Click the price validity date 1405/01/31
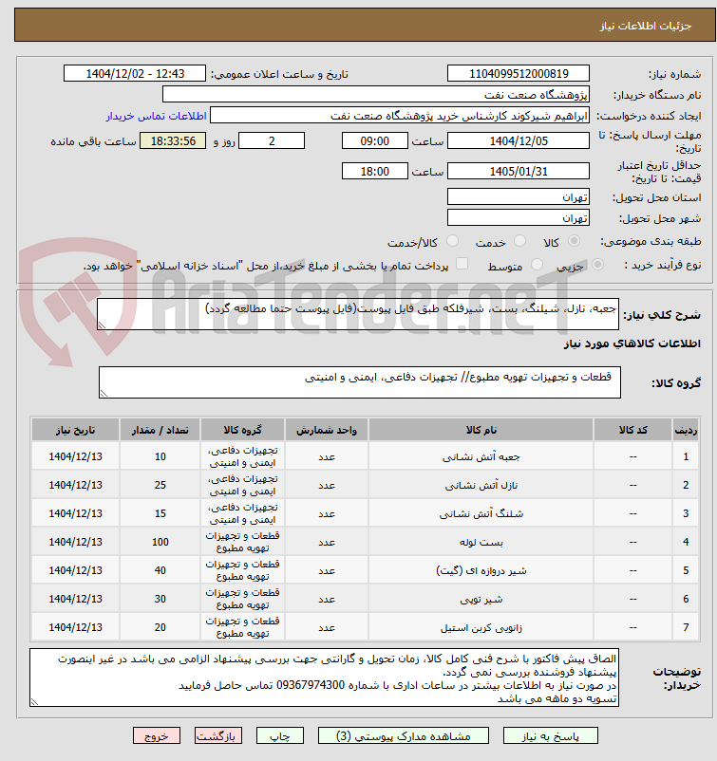 click(519, 171)
